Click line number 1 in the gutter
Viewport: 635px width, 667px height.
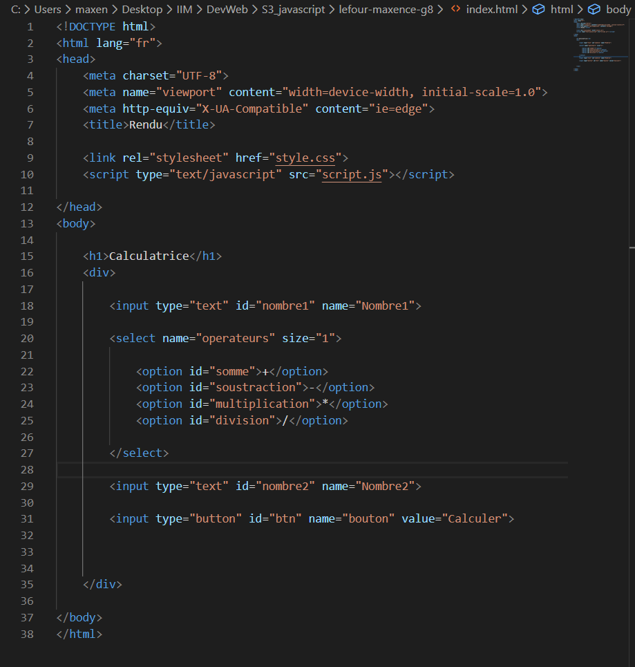coord(30,27)
